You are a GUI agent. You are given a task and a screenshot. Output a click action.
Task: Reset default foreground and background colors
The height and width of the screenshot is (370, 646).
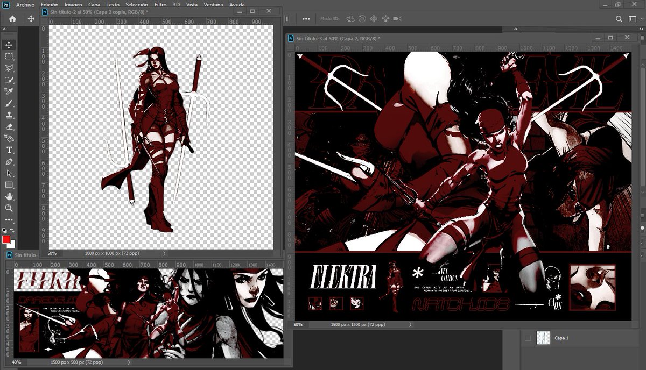click(x=5, y=230)
